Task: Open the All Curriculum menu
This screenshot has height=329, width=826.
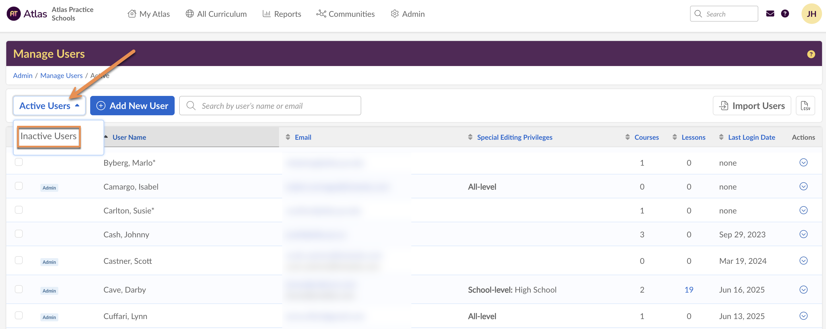Action: coord(216,14)
